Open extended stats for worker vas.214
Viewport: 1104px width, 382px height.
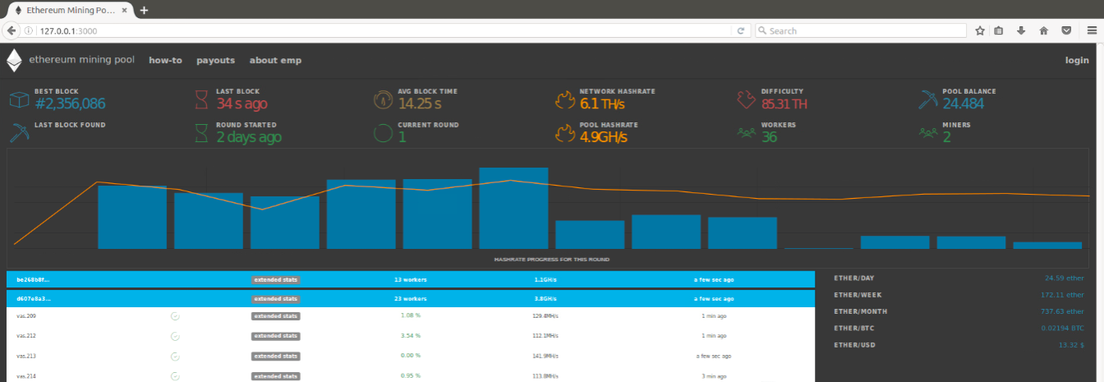276,376
